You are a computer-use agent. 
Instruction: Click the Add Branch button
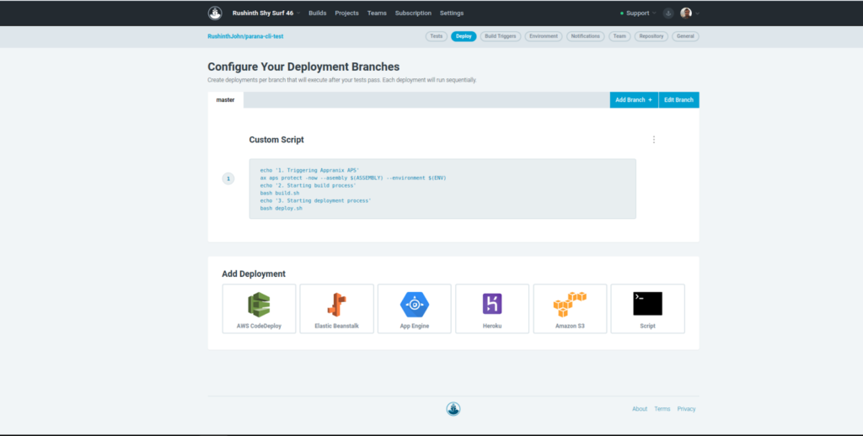point(634,100)
